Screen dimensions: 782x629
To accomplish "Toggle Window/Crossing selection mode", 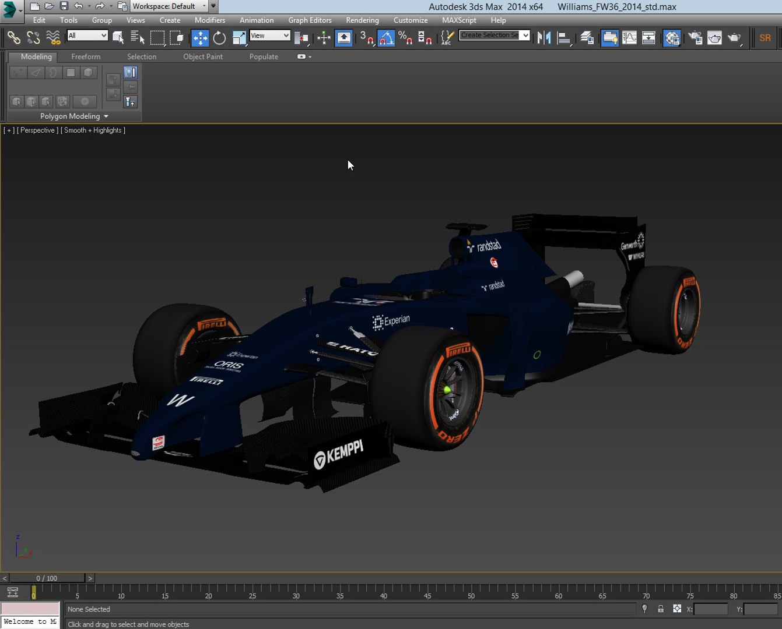I will point(177,38).
